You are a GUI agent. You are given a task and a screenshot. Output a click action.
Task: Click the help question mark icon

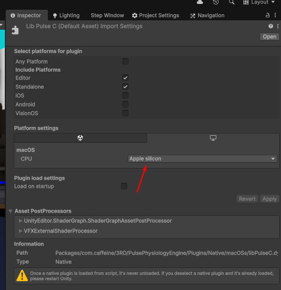tap(270, 27)
